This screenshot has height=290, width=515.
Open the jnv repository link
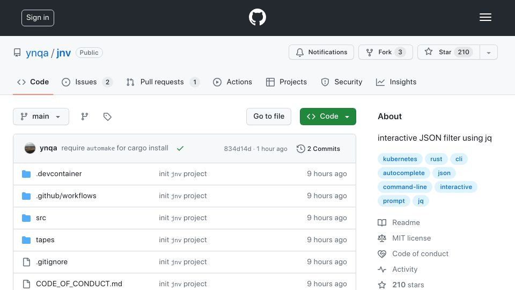tap(64, 53)
